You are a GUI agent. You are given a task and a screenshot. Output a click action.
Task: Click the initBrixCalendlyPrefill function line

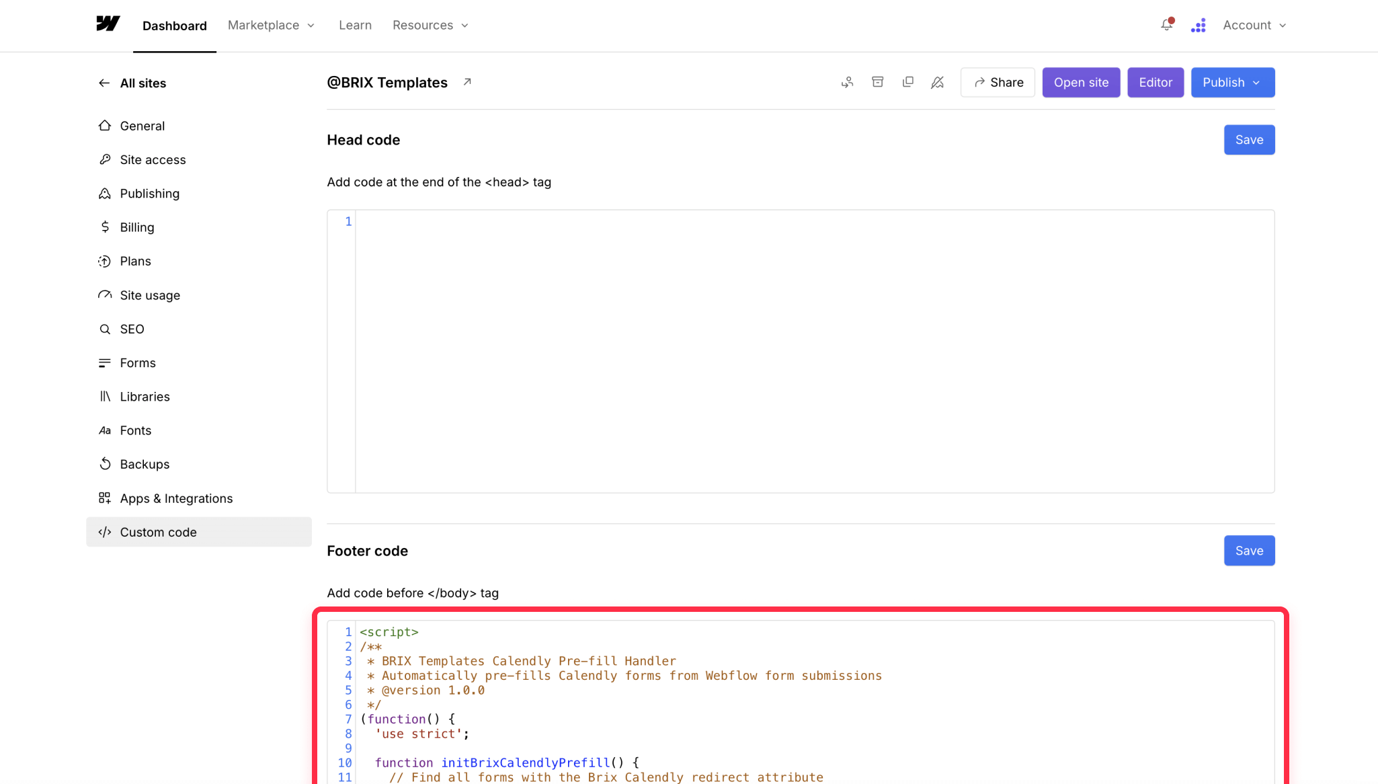tap(507, 763)
